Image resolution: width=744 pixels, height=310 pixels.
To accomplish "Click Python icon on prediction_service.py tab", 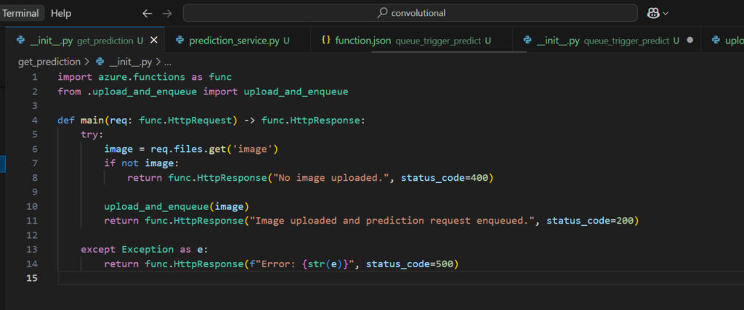I will point(179,40).
